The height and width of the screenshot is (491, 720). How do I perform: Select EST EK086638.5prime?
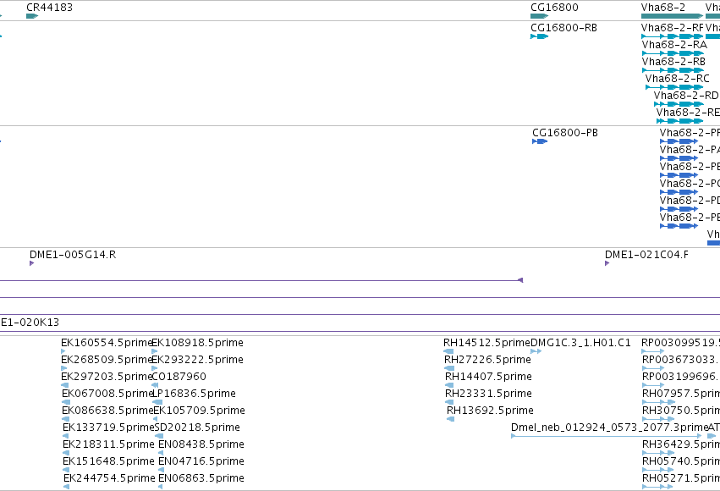[65, 419]
